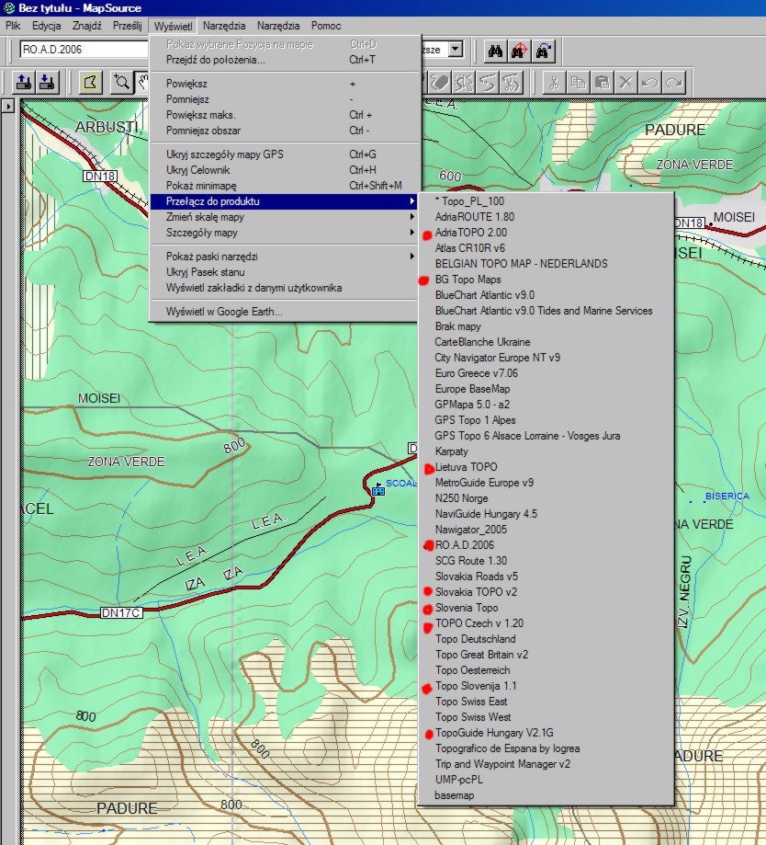Select Topo Deutschland product

pos(546,639)
